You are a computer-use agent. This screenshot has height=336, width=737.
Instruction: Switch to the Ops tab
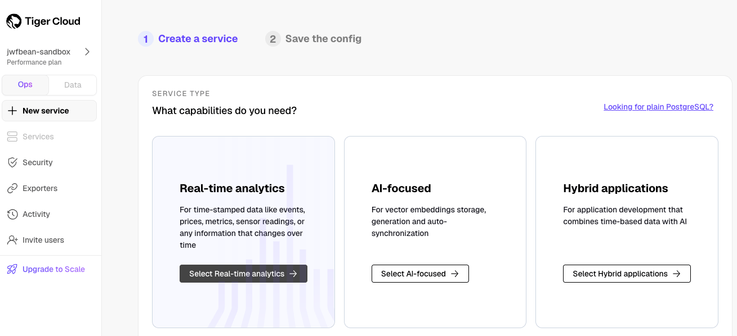(25, 85)
